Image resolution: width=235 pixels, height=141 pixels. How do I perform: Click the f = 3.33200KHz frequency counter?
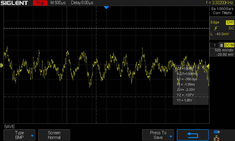(219, 3)
